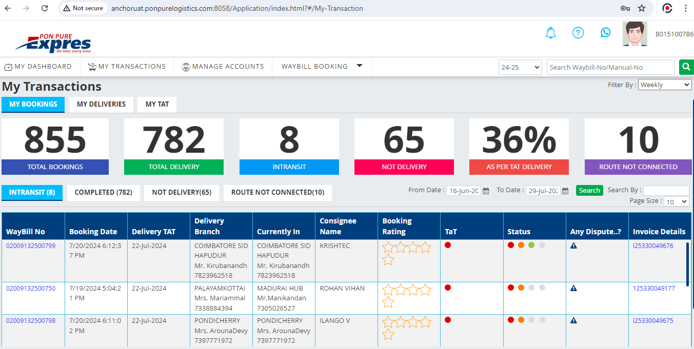The height and width of the screenshot is (349, 694).
Task: Click the user profile avatar picture
Action: [635, 34]
